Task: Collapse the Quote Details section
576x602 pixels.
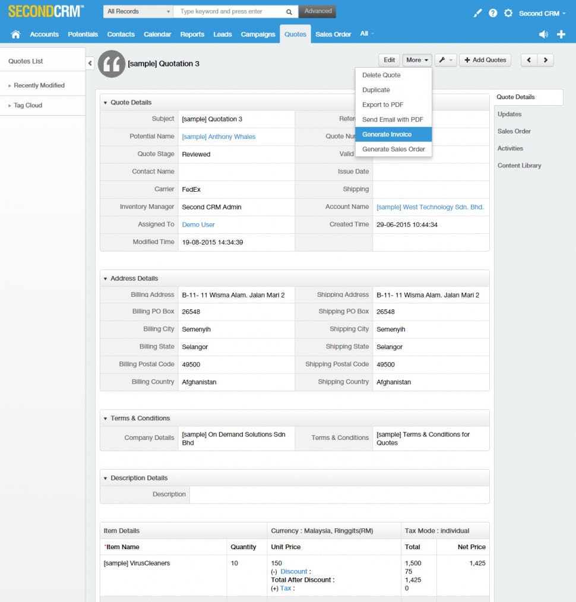Action: pos(106,102)
